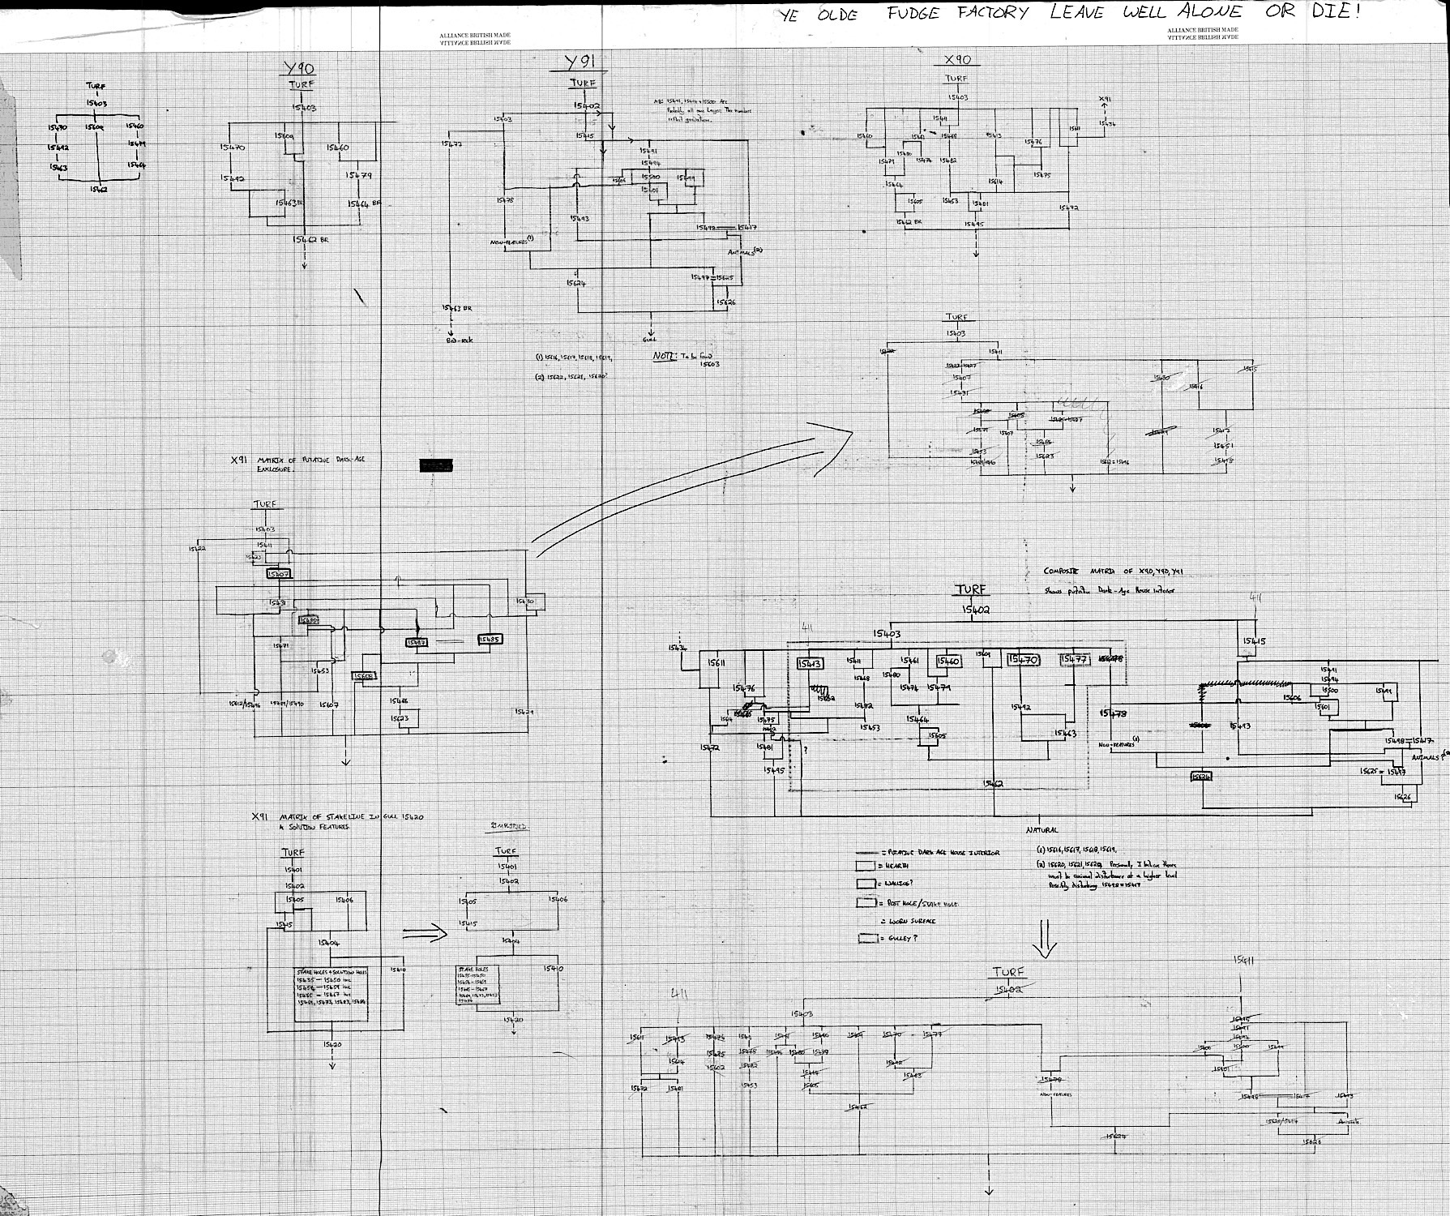Image resolution: width=1450 pixels, height=1216 pixels.
Task: Click the NOTE: To be found 15603 annotation
Action: [681, 359]
